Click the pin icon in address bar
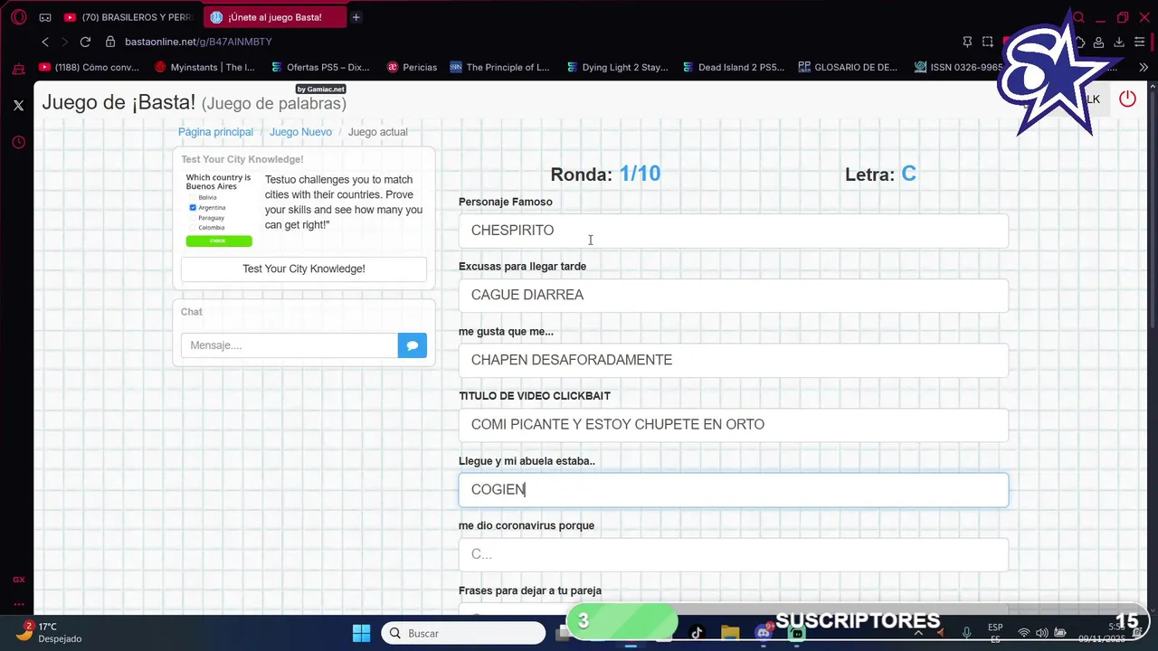Viewport: 1158px width, 651px height. pyautogui.click(x=967, y=42)
